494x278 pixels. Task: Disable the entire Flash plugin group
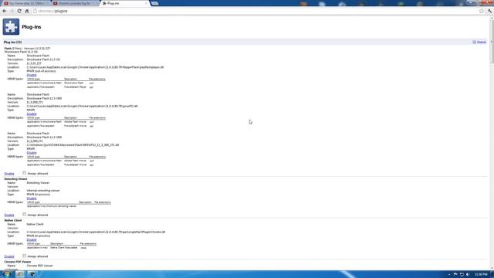[x=9, y=174]
